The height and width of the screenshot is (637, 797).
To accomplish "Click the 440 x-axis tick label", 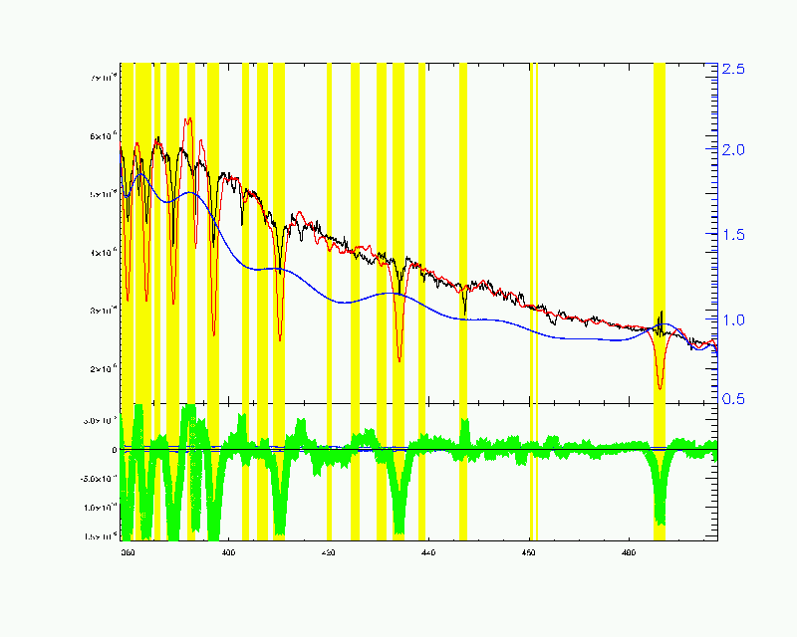I will coord(428,552).
